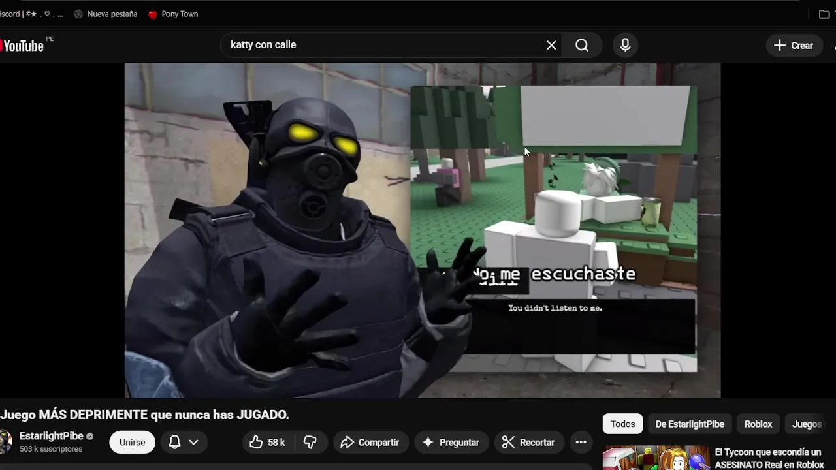Select the Juegos filter chip

pyautogui.click(x=807, y=424)
